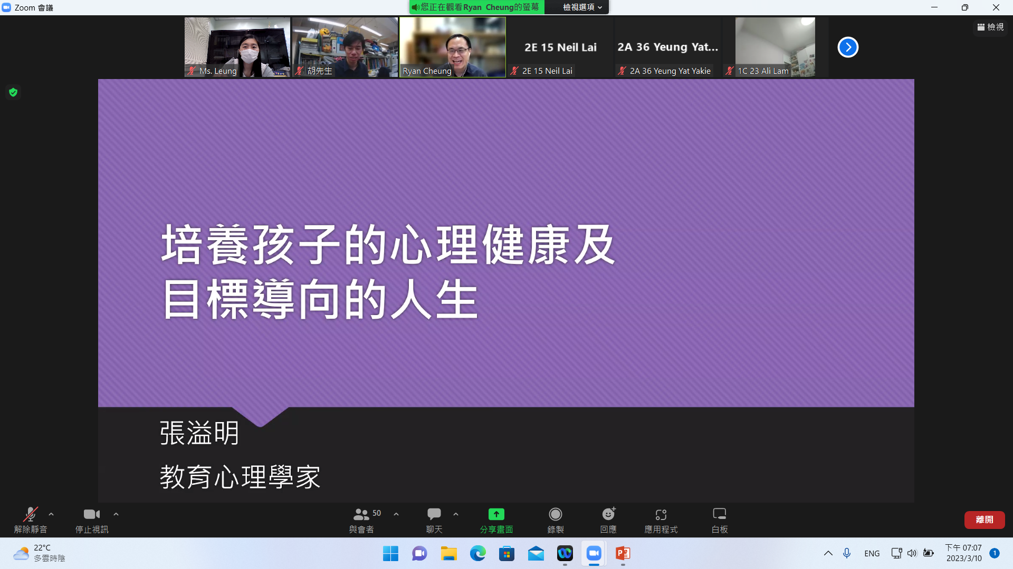Select Ryan Cheung's video thumbnail

coord(452,47)
